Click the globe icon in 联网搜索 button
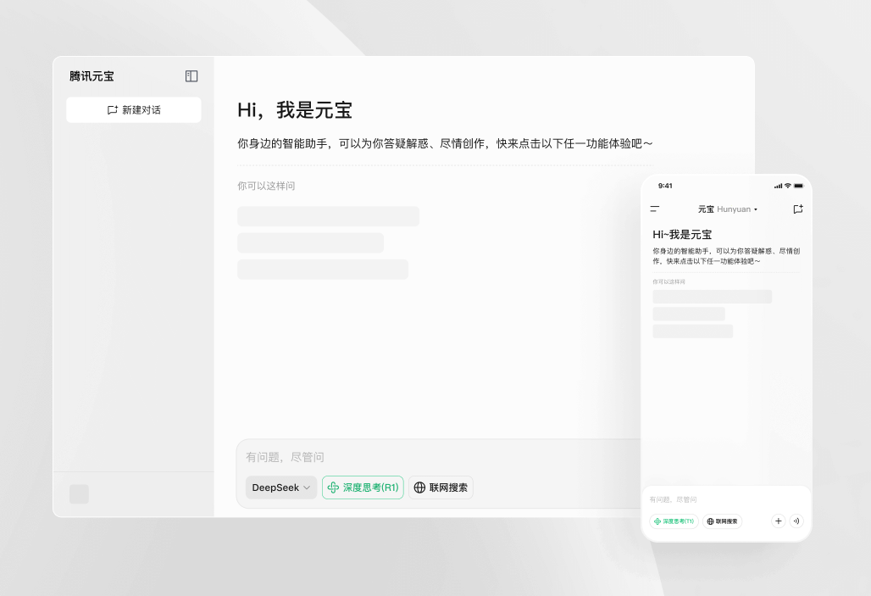 (420, 487)
